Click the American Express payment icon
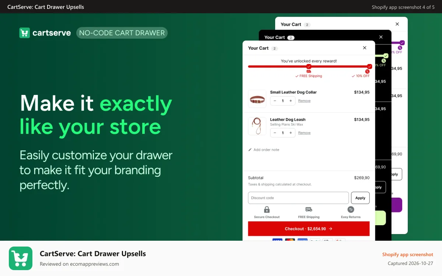 (x=302, y=240)
